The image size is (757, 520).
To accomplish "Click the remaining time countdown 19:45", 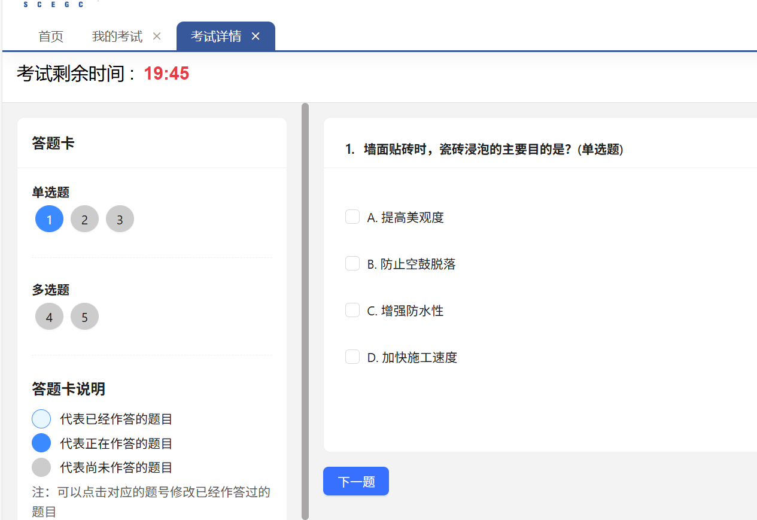I will point(166,74).
